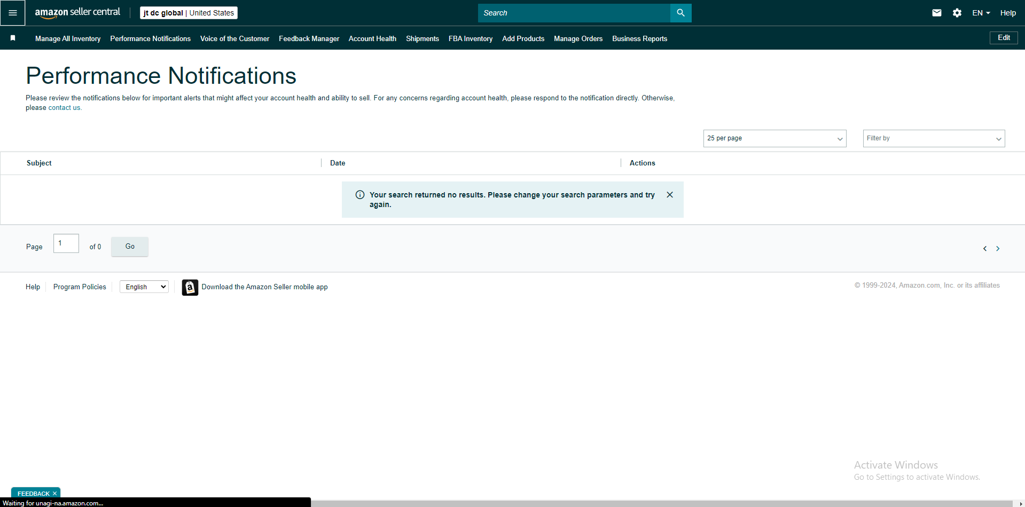Image resolution: width=1025 pixels, height=507 pixels.
Task: Open Performance Notifications menu item
Action: (150, 38)
